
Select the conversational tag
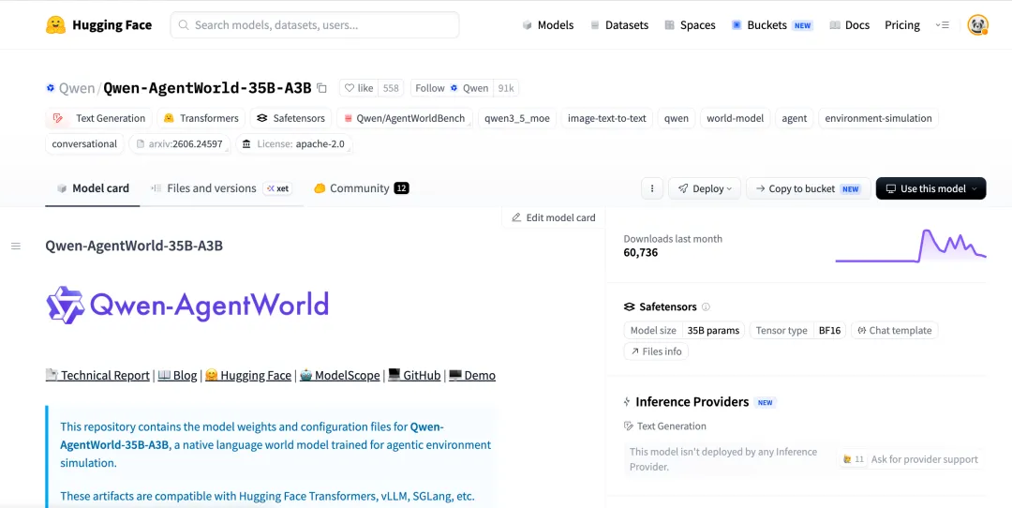tap(84, 144)
